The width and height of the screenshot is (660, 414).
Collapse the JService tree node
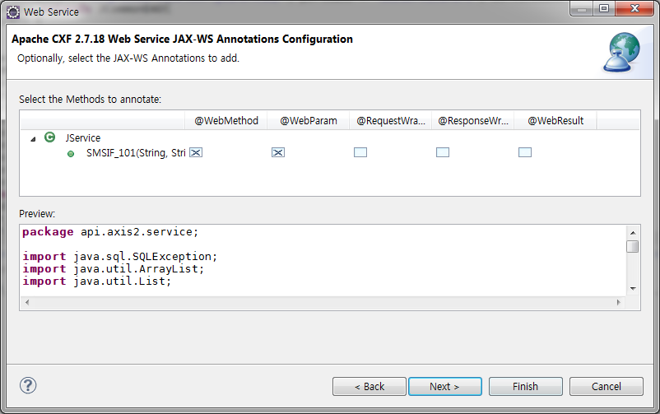coord(33,138)
